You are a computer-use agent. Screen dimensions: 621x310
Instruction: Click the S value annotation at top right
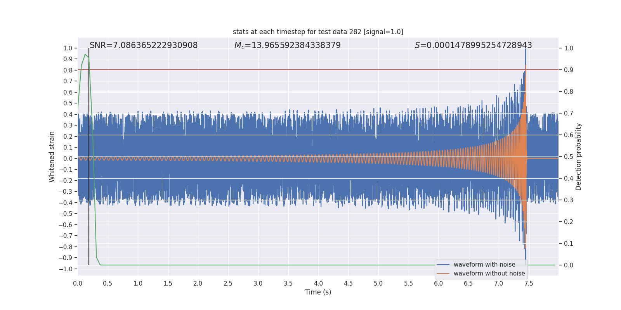(473, 45)
